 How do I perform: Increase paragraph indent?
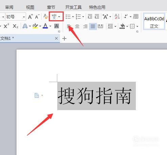pyautogui.click(x=97, y=17)
